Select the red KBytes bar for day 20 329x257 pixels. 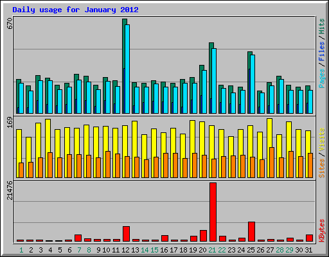pyautogui.click(x=203, y=236)
